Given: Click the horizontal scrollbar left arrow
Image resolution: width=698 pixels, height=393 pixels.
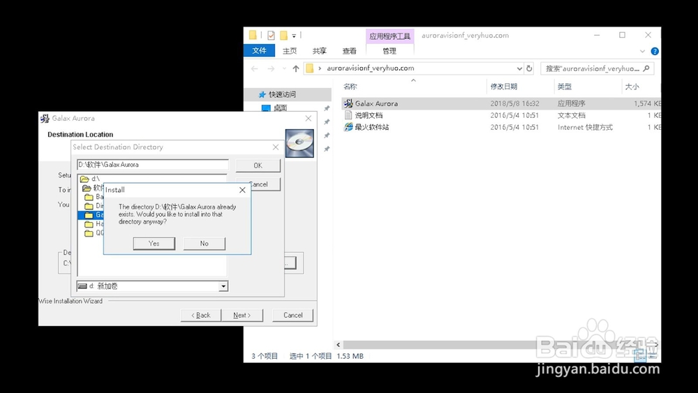Looking at the screenshot, I should (339, 345).
